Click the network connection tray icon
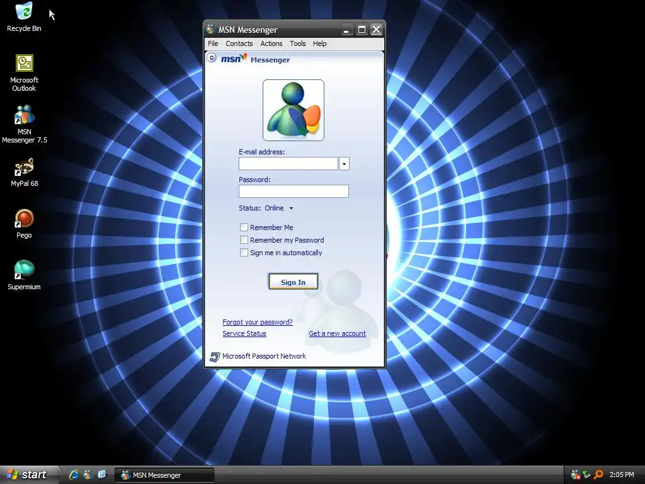Image resolution: width=645 pixels, height=484 pixels. [587, 475]
